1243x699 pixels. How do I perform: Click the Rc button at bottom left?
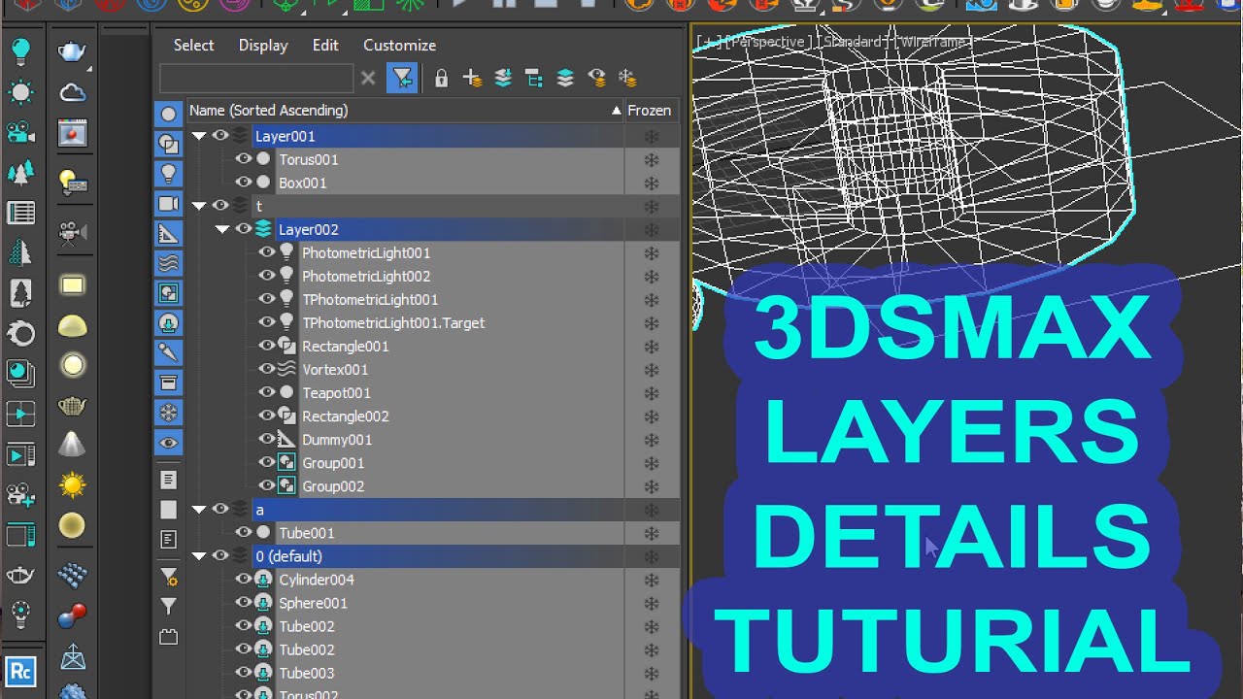pos(20,670)
